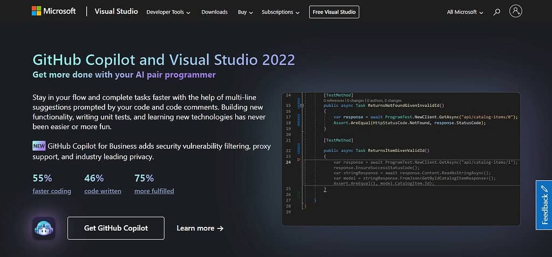Open the faster coding link
Screen dimensions: 552x257
(x=52, y=191)
